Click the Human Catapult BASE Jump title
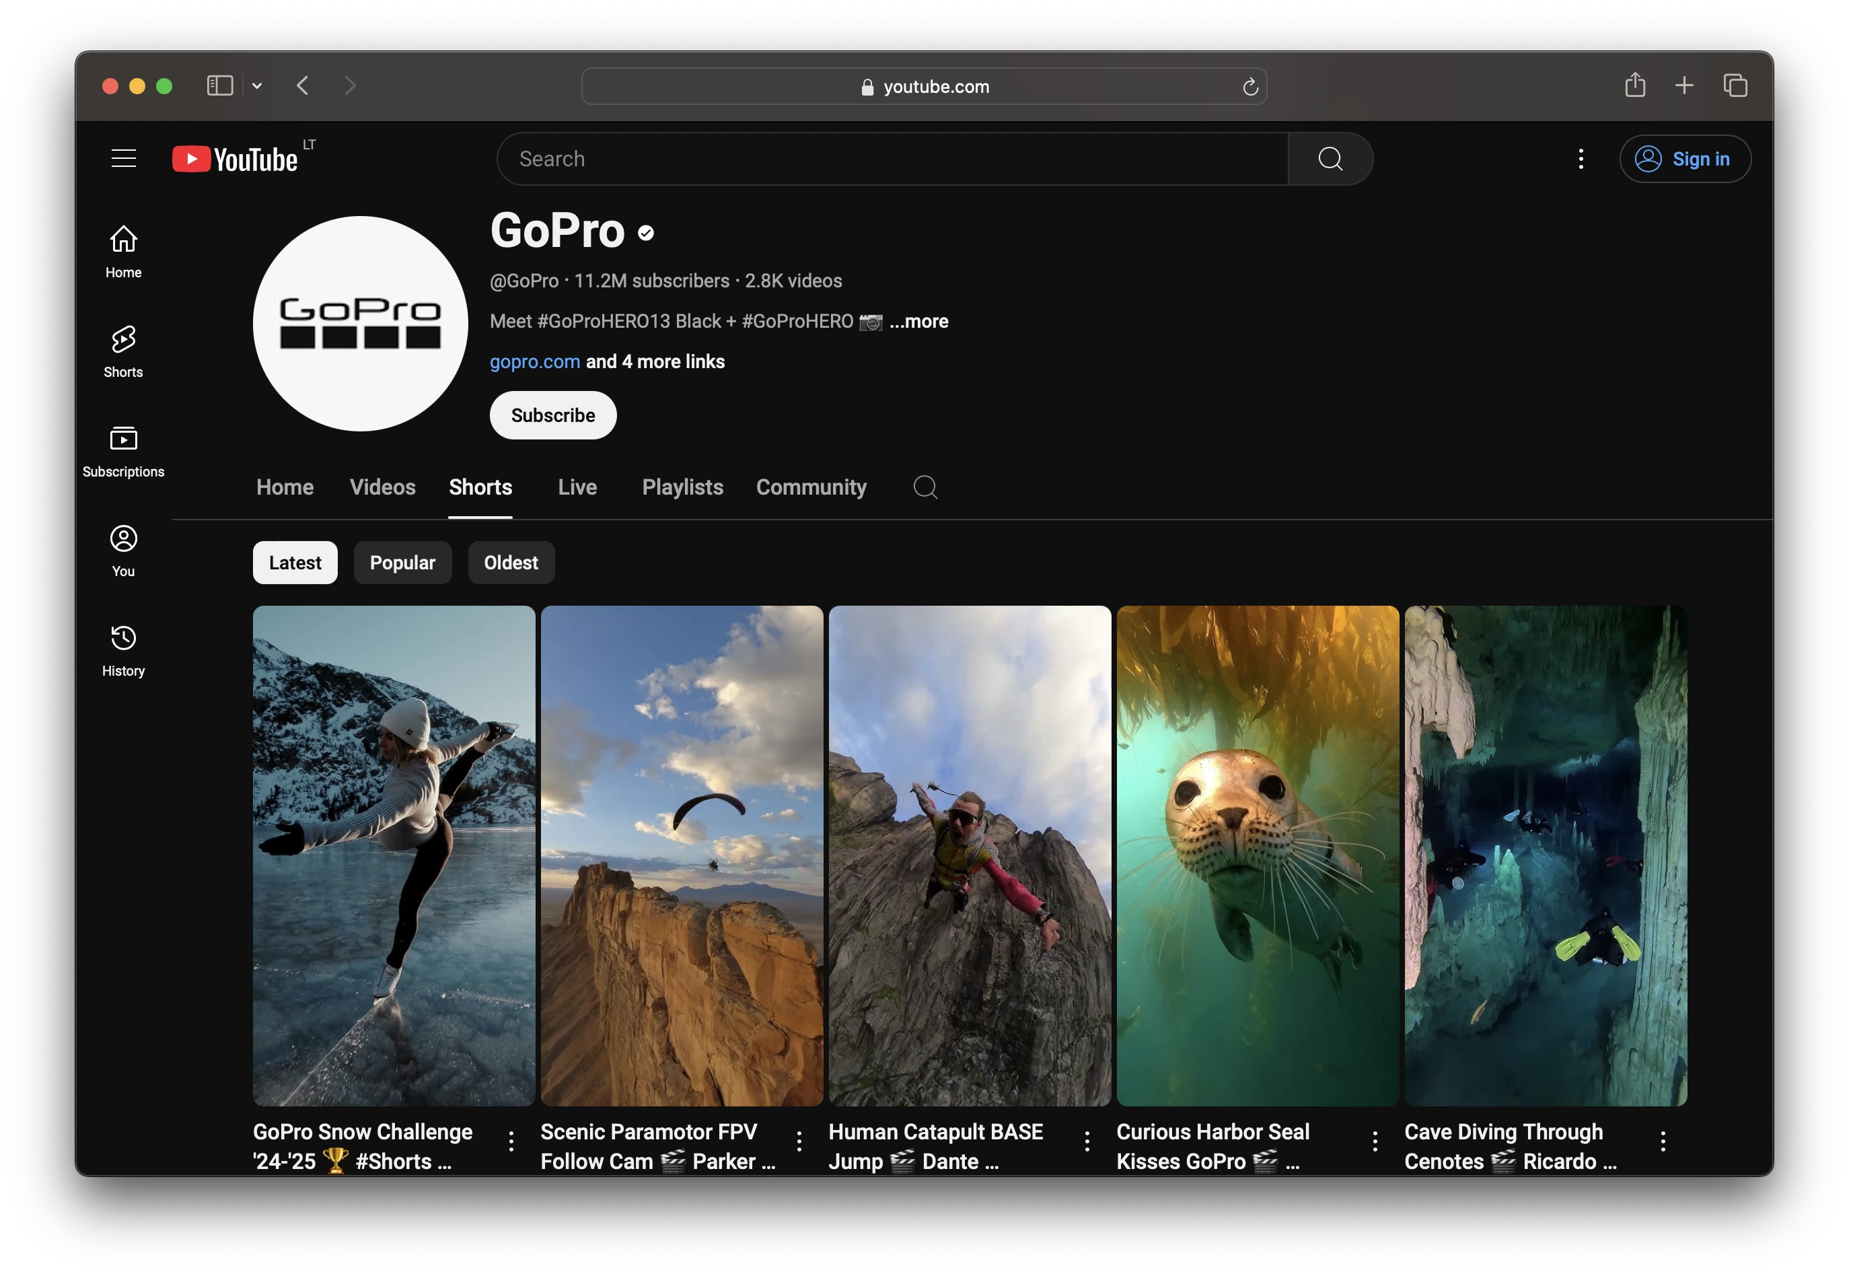Screen dimensions: 1849x1276 (x=935, y=1147)
